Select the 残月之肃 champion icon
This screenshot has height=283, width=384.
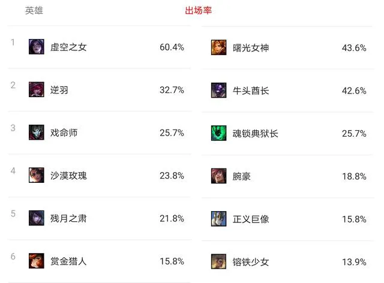(36, 218)
